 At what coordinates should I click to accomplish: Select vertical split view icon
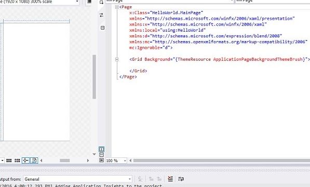(x=102, y=149)
